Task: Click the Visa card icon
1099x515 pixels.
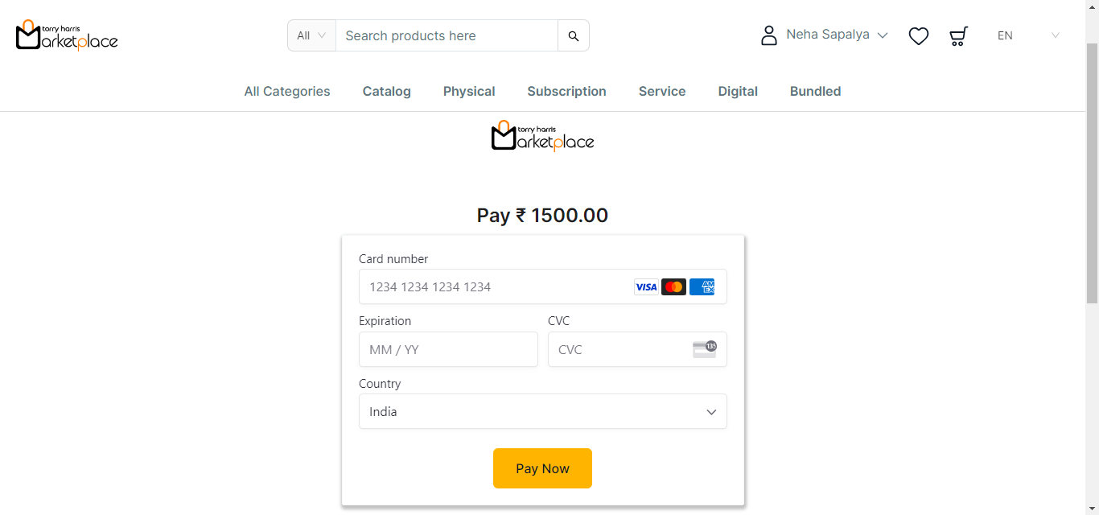Action: pos(646,287)
